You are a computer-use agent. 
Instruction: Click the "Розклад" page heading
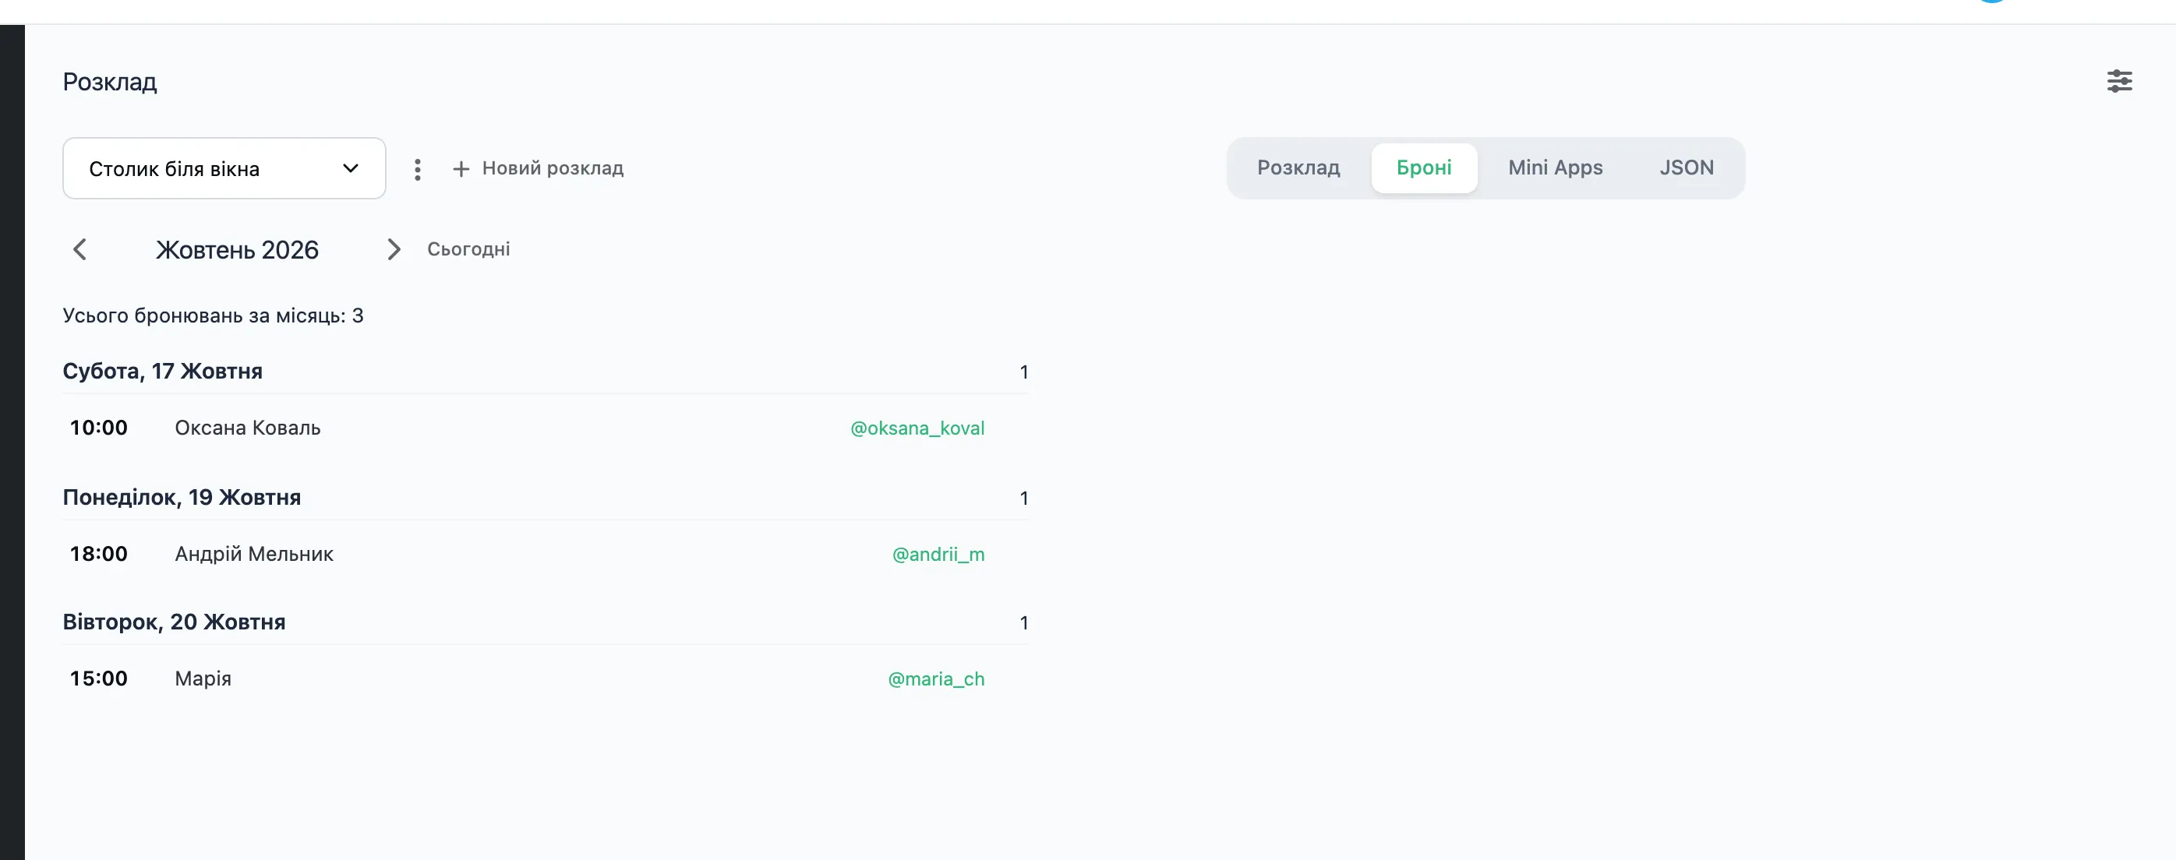click(x=110, y=82)
